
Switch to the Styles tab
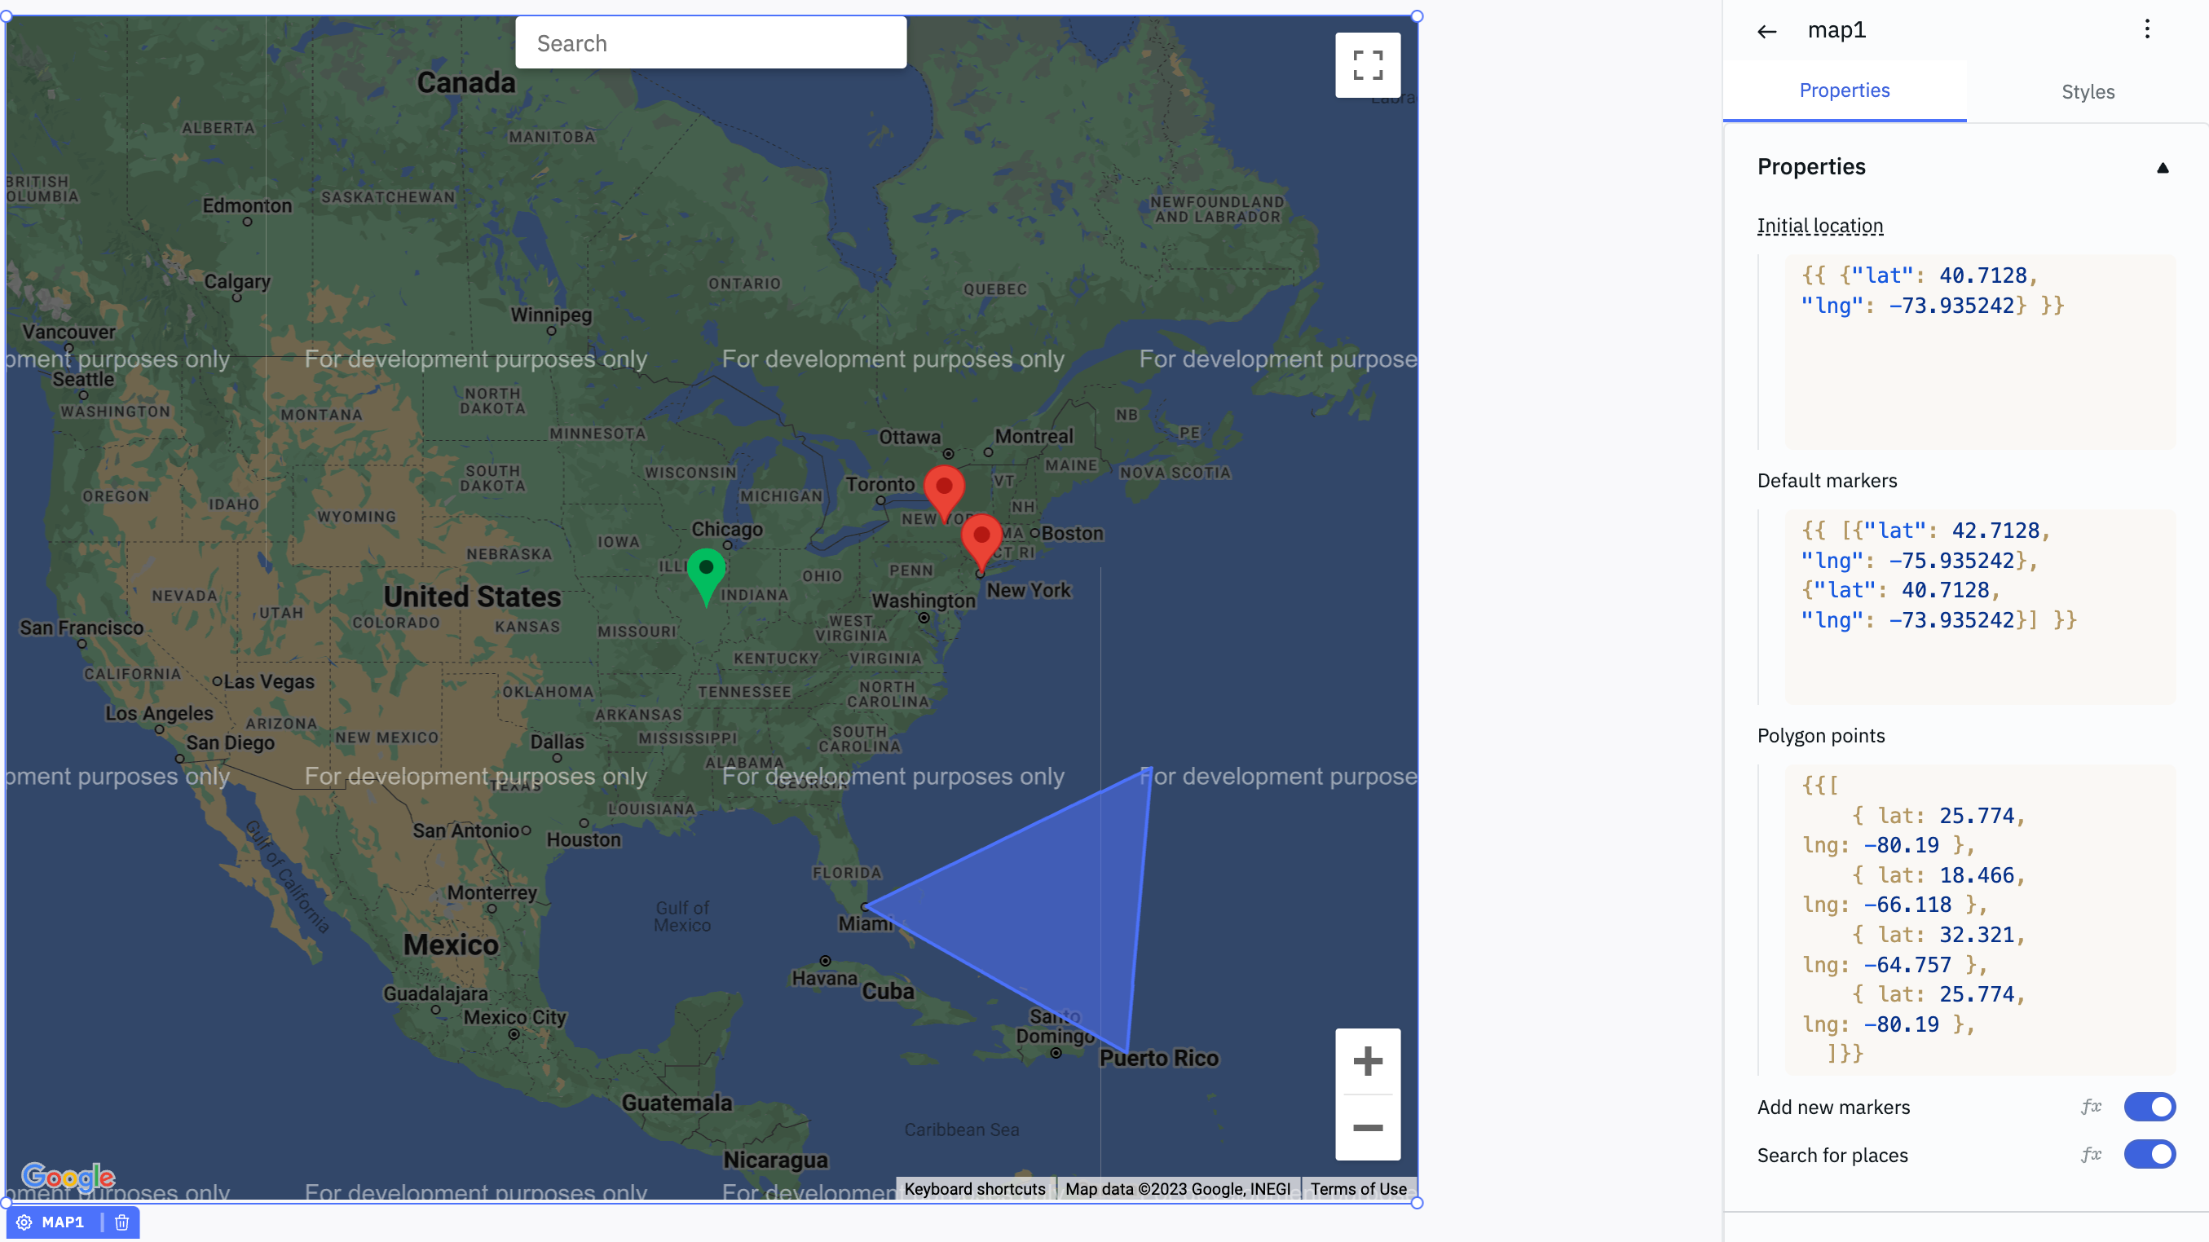pos(2088,92)
